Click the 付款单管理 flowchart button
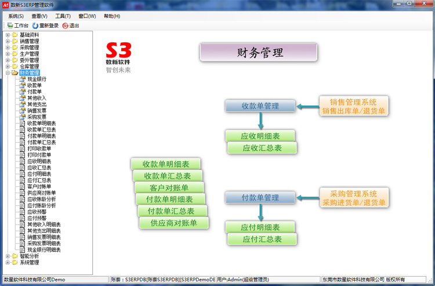 [260, 197]
